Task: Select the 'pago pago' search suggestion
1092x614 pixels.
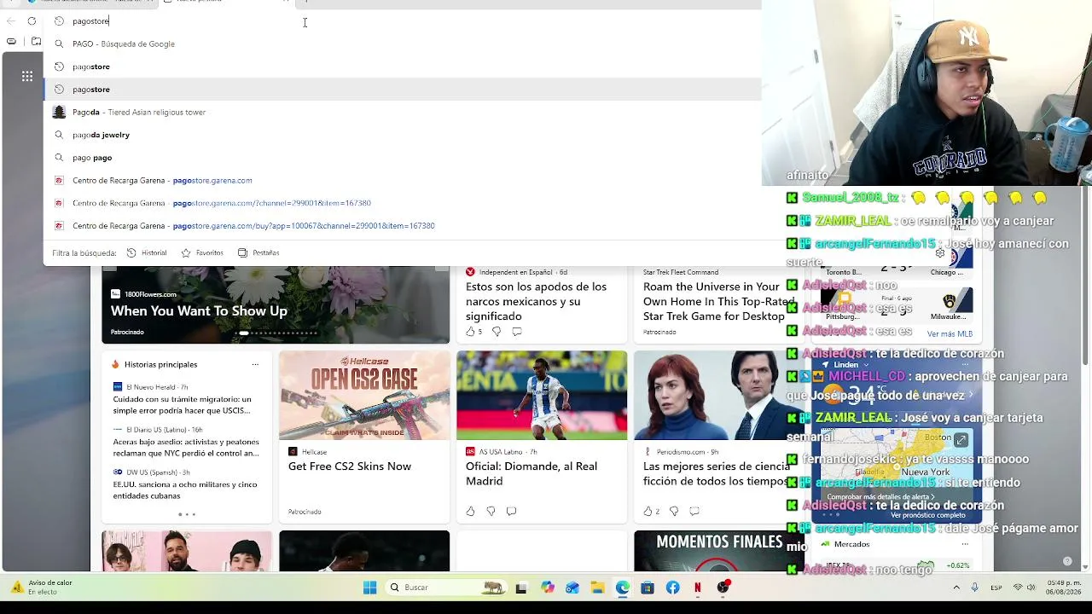Action: [x=402, y=158]
